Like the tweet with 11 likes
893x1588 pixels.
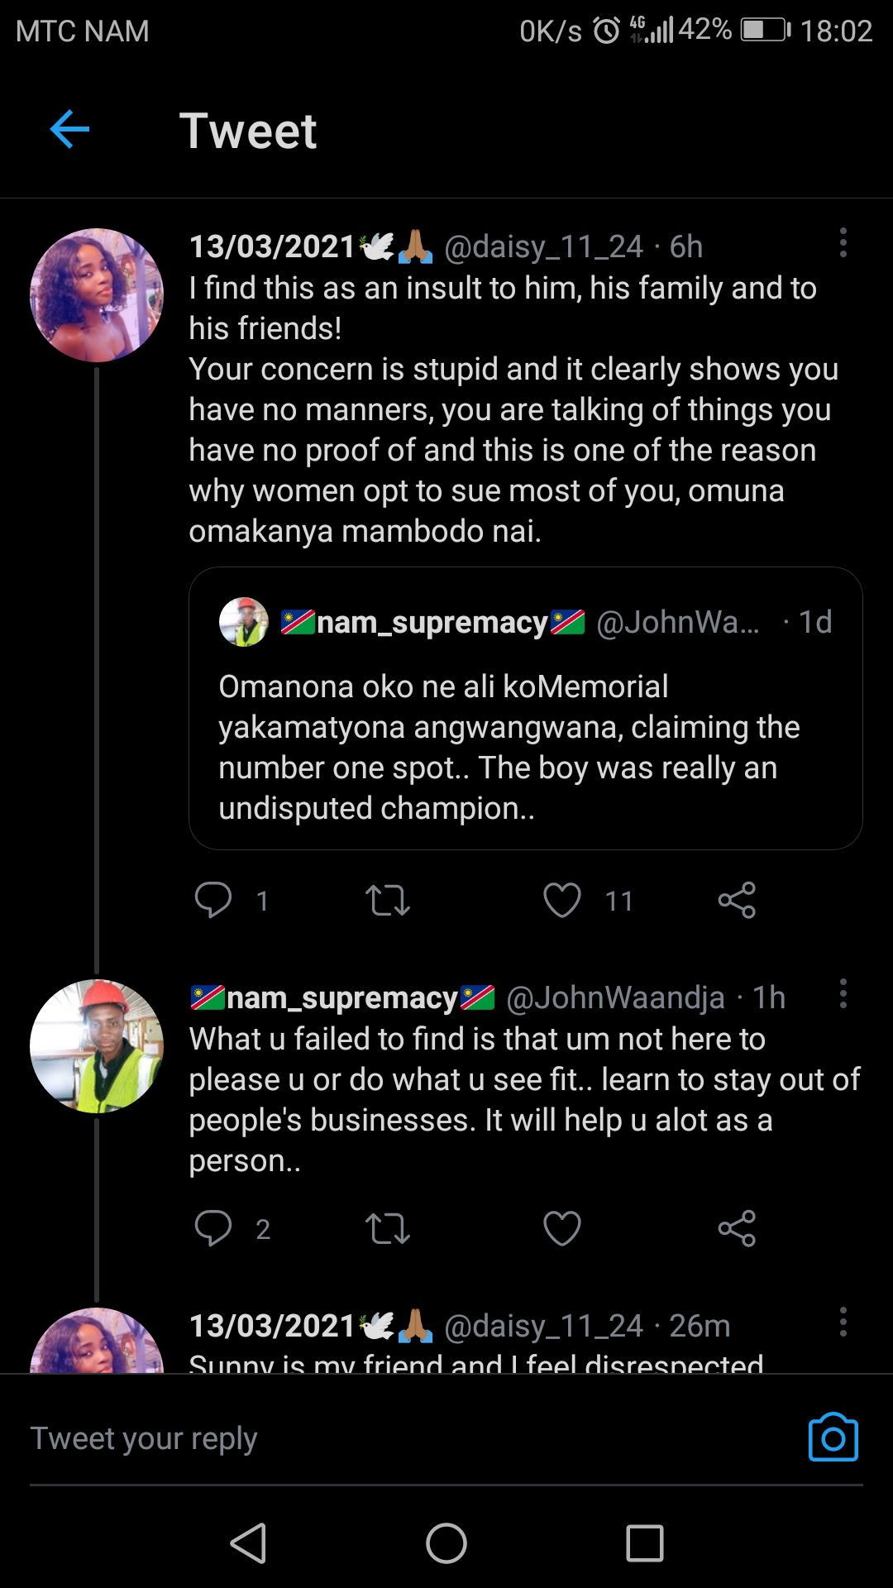point(562,900)
